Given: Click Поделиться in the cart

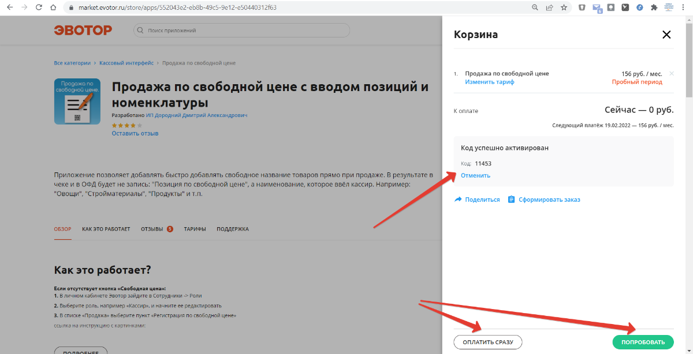Looking at the screenshot, I should pyautogui.click(x=477, y=199).
